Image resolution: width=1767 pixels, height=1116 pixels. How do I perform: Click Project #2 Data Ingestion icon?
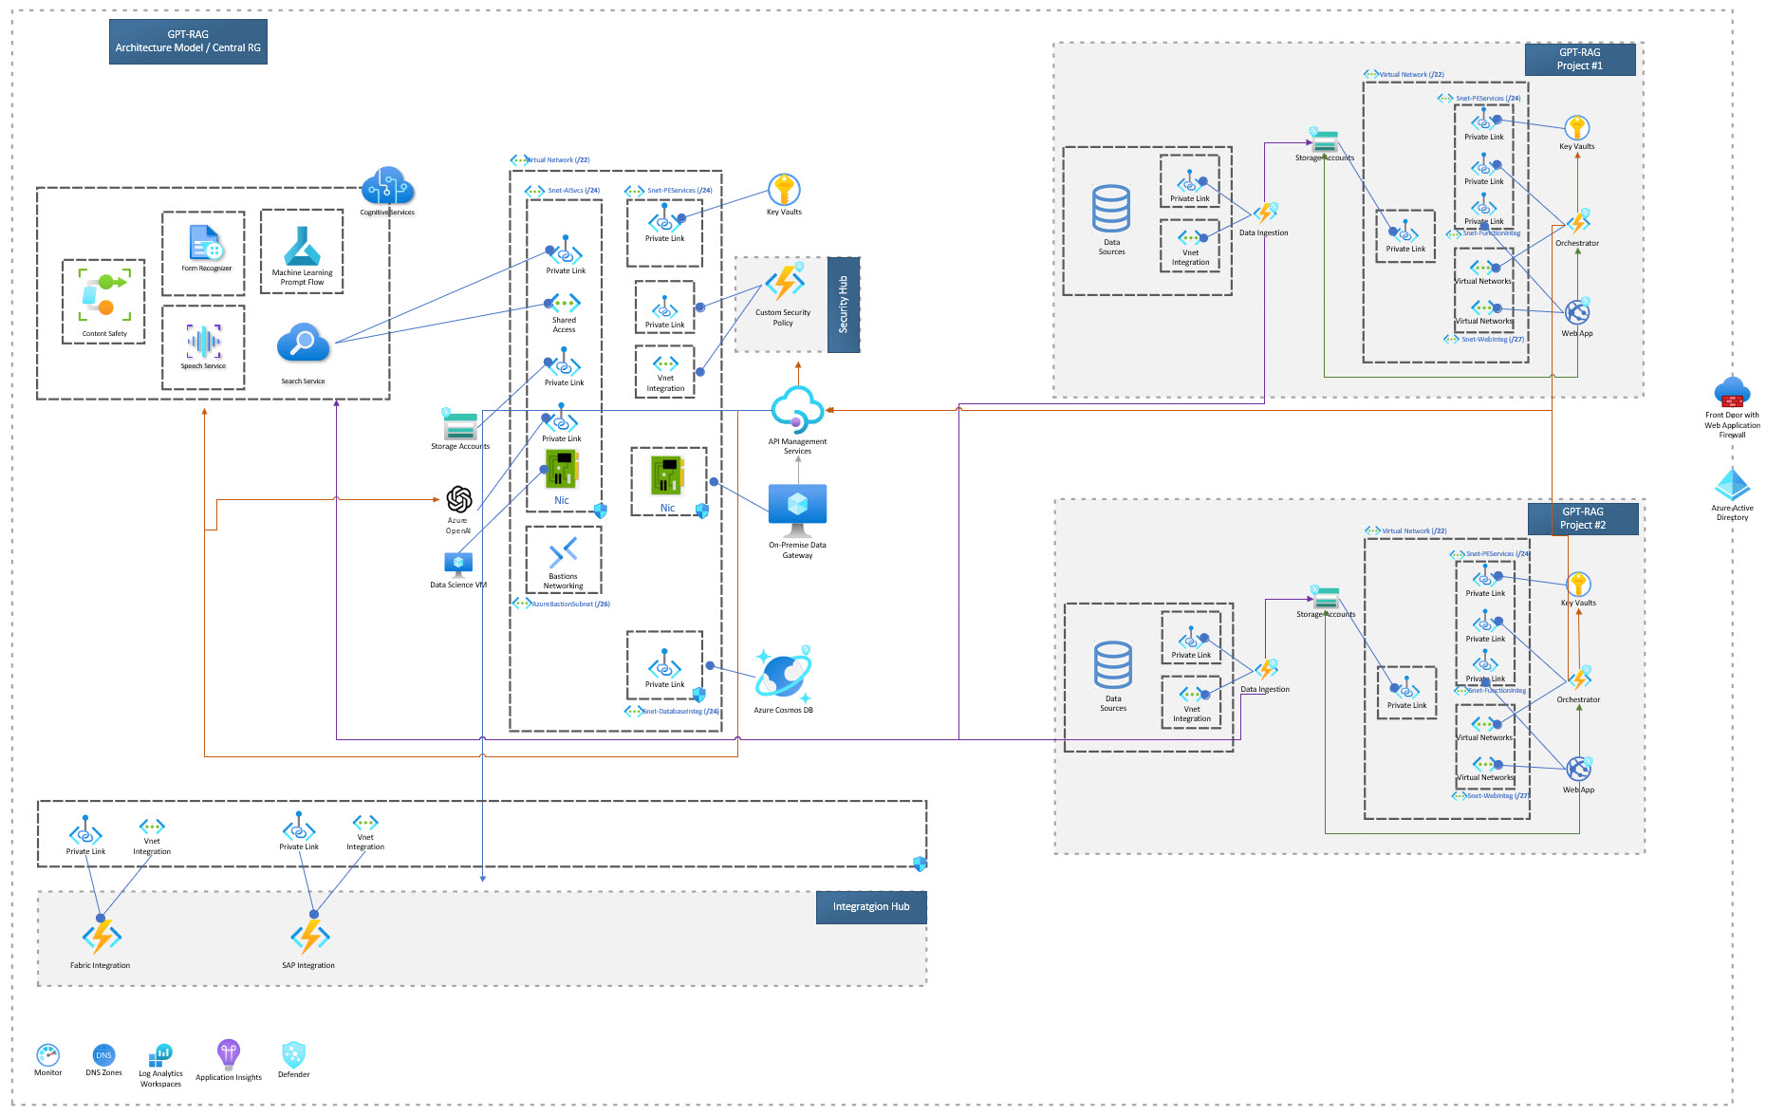[x=1267, y=669]
